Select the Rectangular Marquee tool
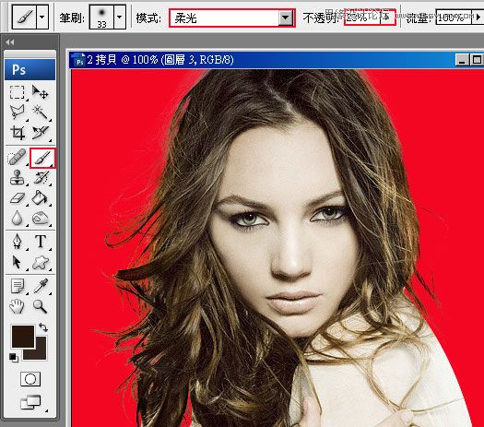 (x=17, y=92)
